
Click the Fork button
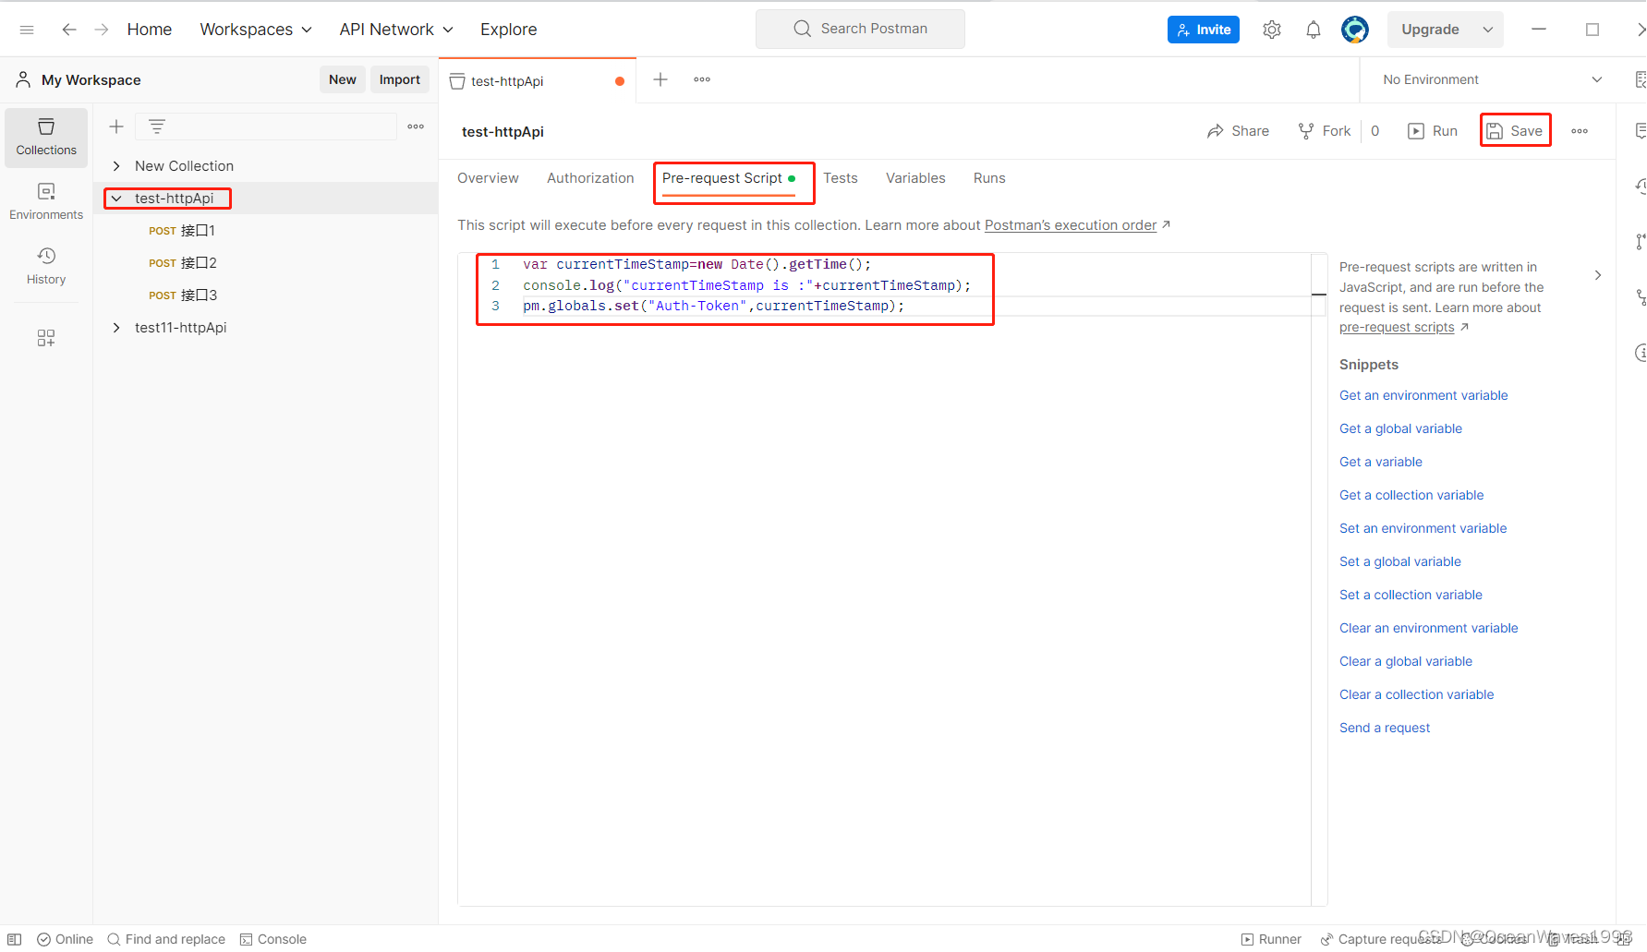point(1325,131)
